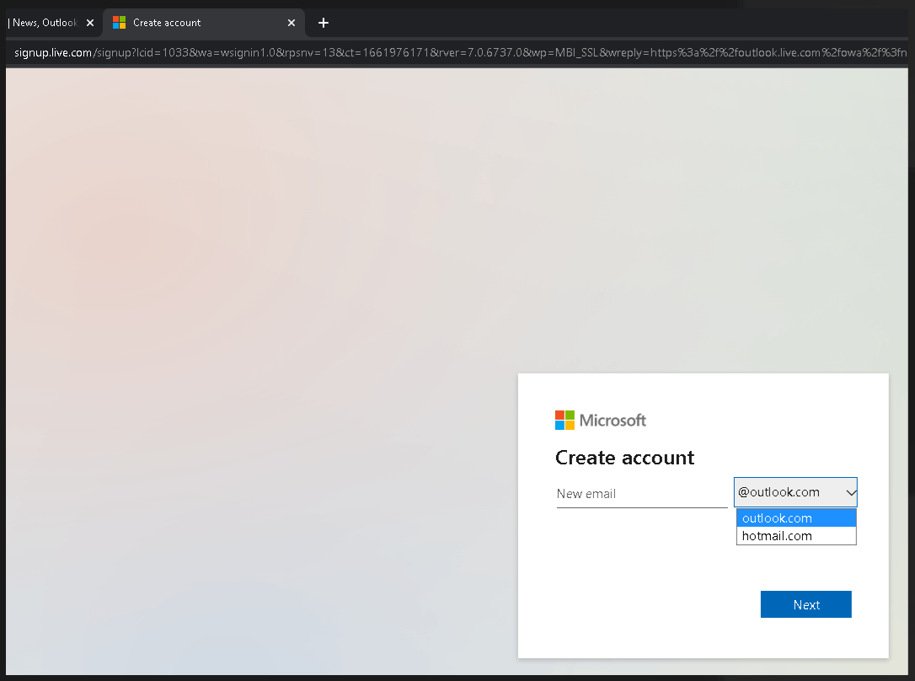Open a new browser tab

(324, 23)
